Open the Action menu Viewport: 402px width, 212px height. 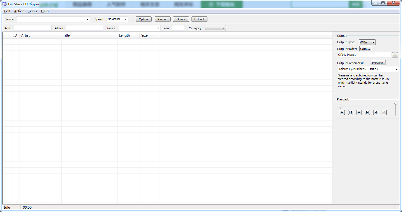point(19,11)
